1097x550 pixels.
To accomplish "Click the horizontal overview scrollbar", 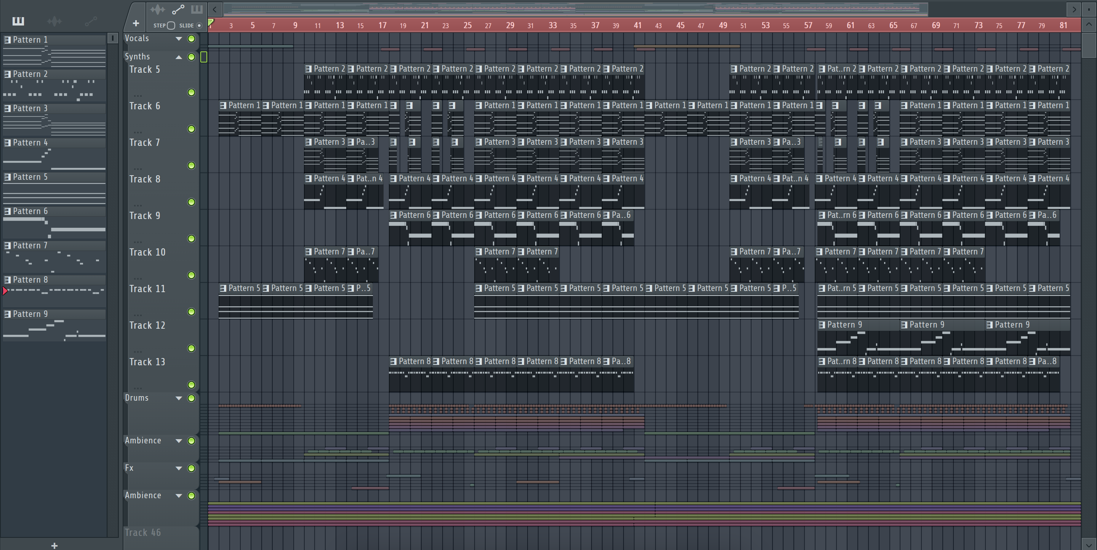I will (x=575, y=9).
